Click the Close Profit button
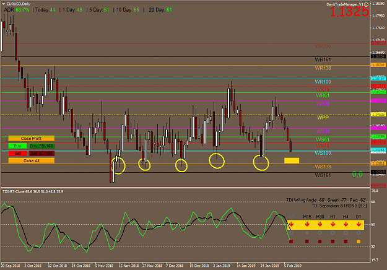Screen dimensions: 387x270 click(x=32, y=139)
